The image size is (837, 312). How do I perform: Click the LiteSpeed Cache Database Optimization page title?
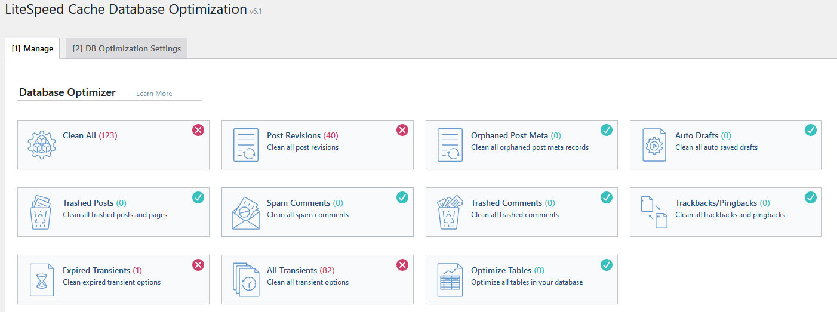126,9
